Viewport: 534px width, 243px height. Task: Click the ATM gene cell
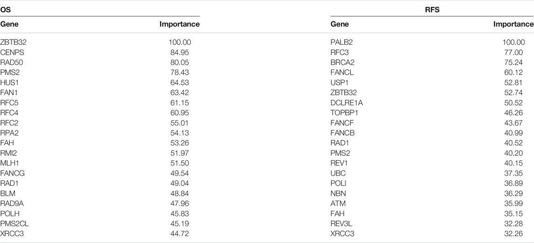tap(338, 203)
